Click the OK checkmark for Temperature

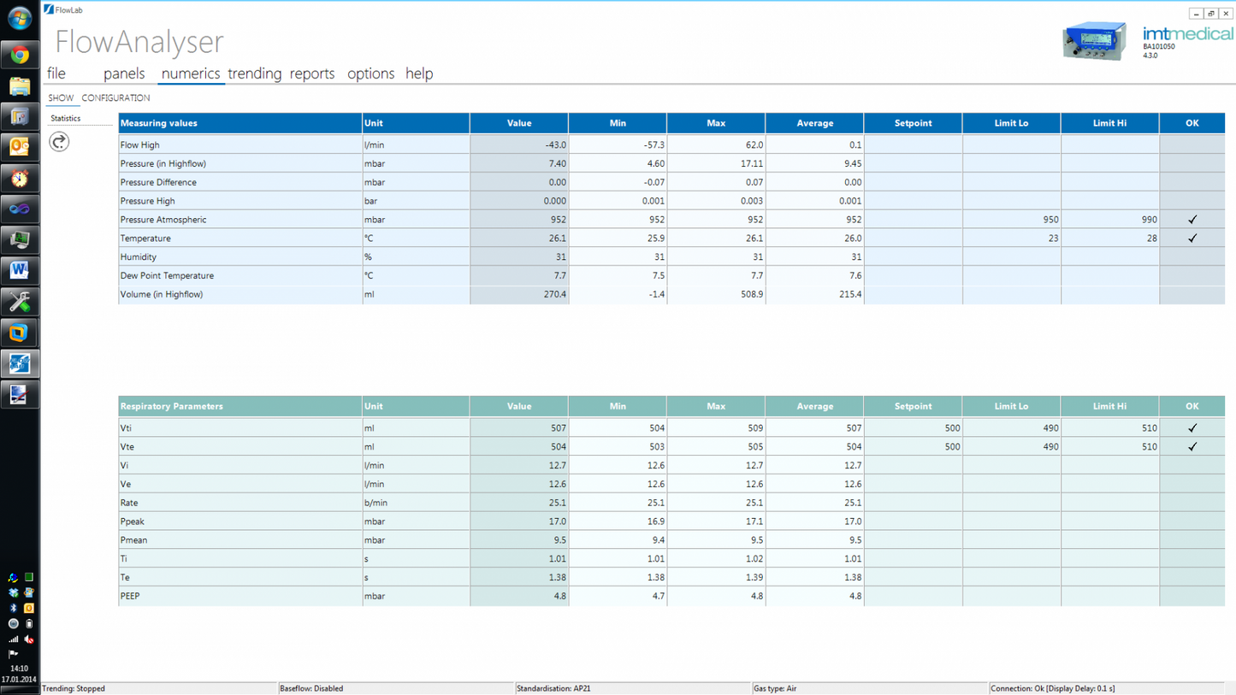point(1192,238)
